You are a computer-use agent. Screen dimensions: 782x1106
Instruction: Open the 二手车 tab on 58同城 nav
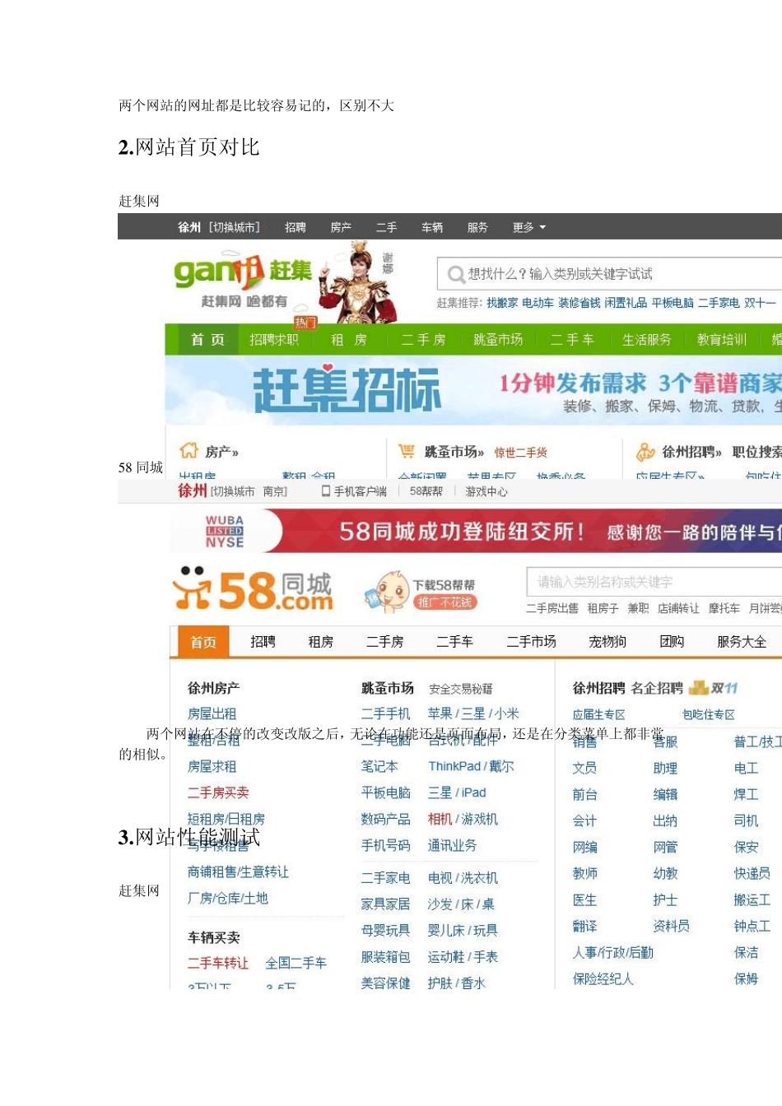point(454,642)
